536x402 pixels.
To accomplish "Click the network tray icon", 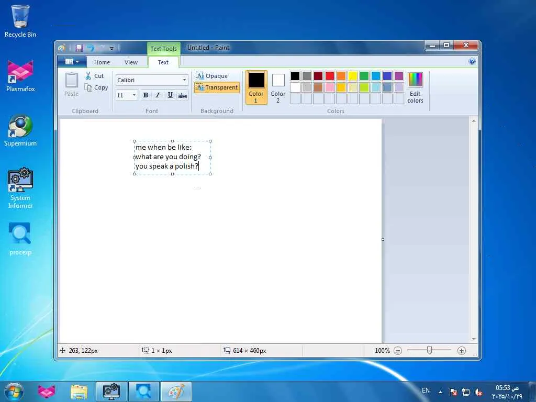I will pyautogui.click(x=465, y=392).
